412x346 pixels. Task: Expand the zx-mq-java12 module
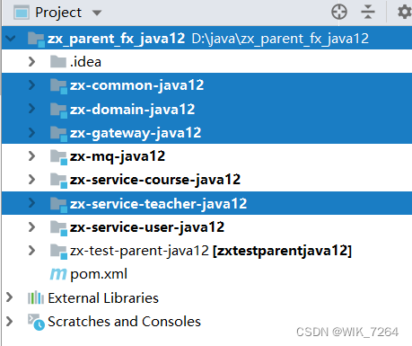click(31, 156)
